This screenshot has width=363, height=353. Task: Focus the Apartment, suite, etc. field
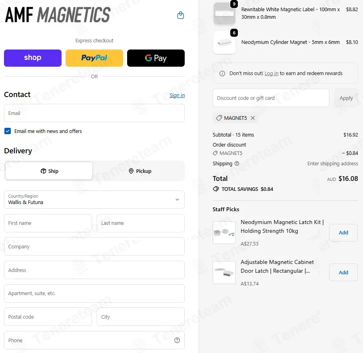[x=94, y=294]
